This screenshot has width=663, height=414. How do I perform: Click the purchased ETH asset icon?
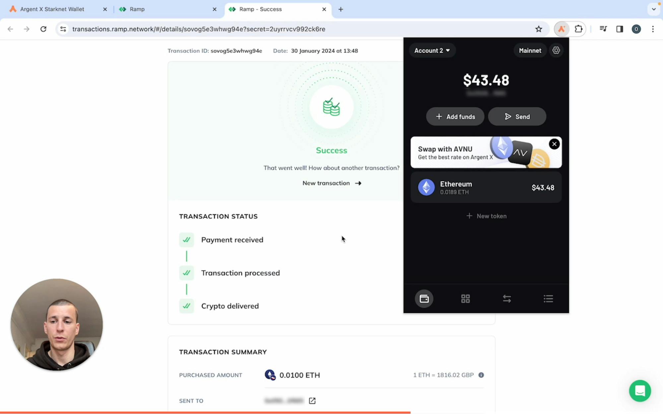pos(270,375)
